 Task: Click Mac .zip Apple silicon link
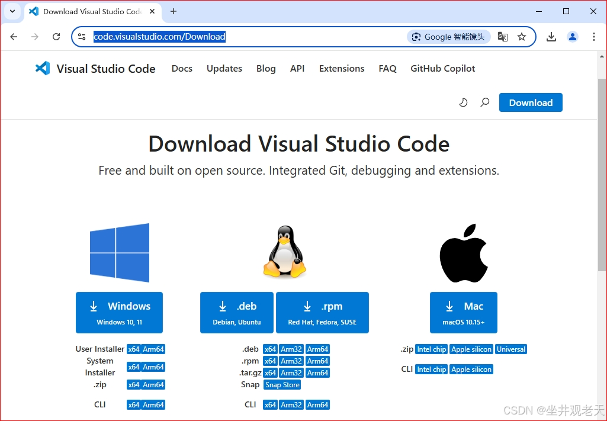pyautogui.click(x=471, y=349)
